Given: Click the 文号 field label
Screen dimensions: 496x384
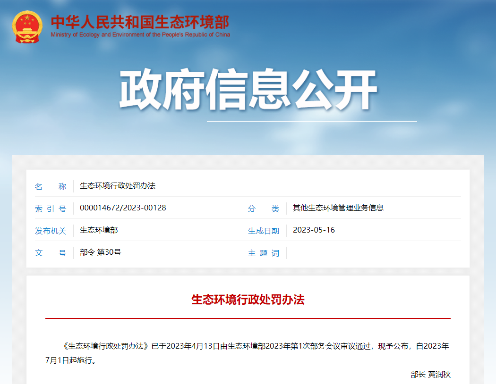Looking at the screenshot, I should (x=51, y=253).
